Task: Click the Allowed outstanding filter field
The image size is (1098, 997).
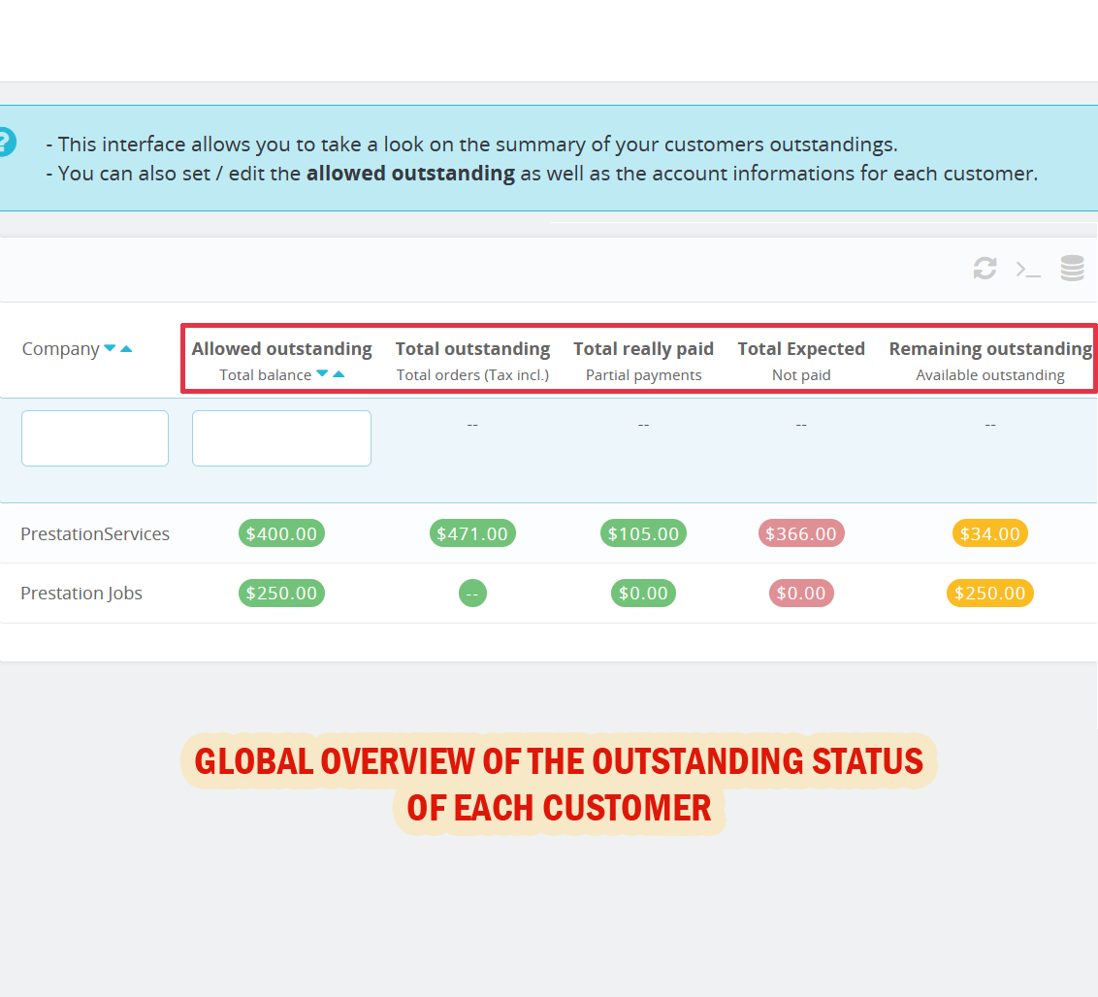Action: (x=281, y=438)
